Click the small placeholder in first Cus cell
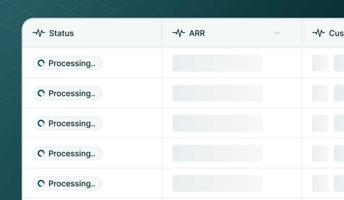 [320, 63]
